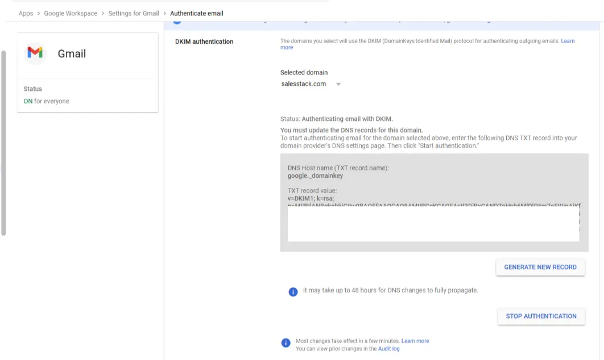Click 'Status: Authenticating email with DKIM.' text
The height and width of the screenshot is (360, 604).
(337, 119)
